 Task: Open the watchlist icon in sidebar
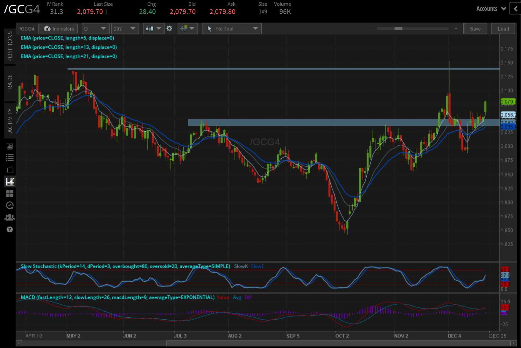click(x=10, y=157)
